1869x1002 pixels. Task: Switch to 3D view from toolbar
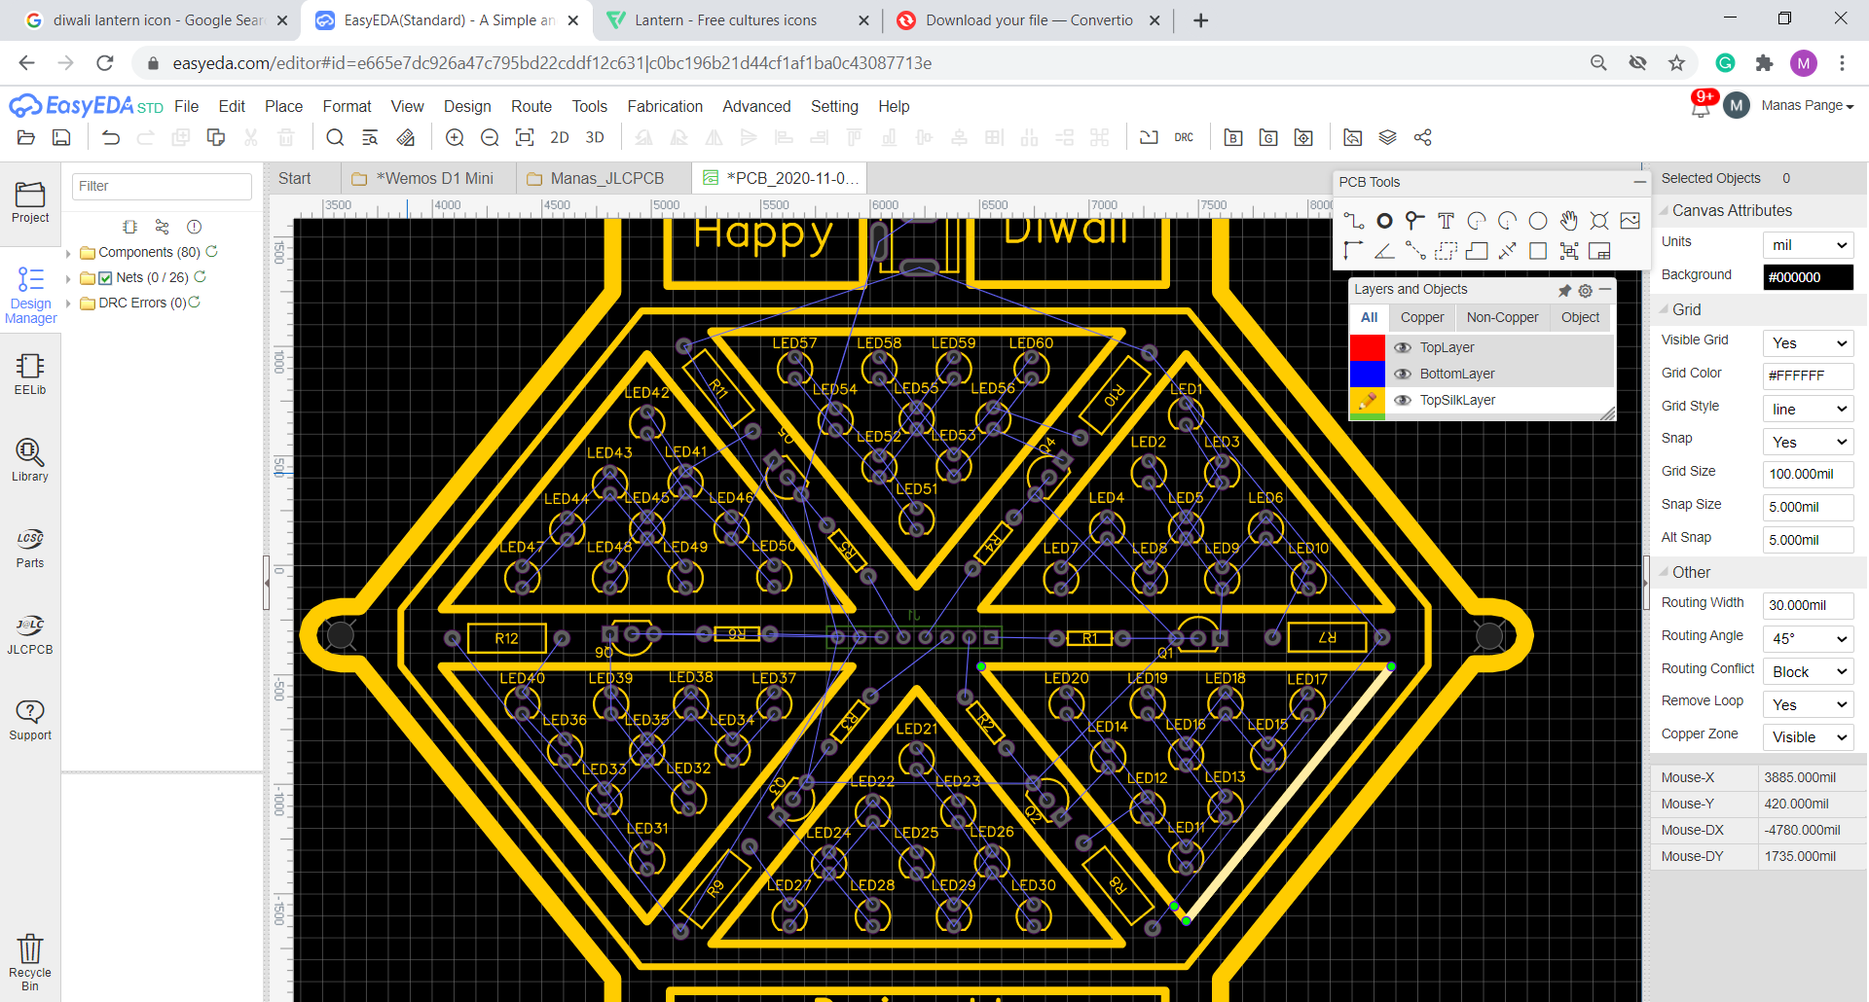pyautogui.click(x=595, y=137)
